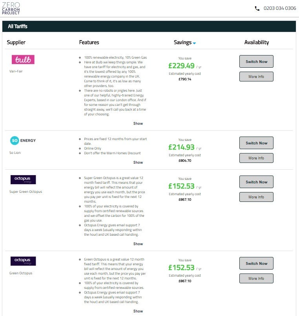The width and height of the screenshot is (299, 316).
Task: Open More Info for Super Green Octopus
Action: (x=256, y=197)
